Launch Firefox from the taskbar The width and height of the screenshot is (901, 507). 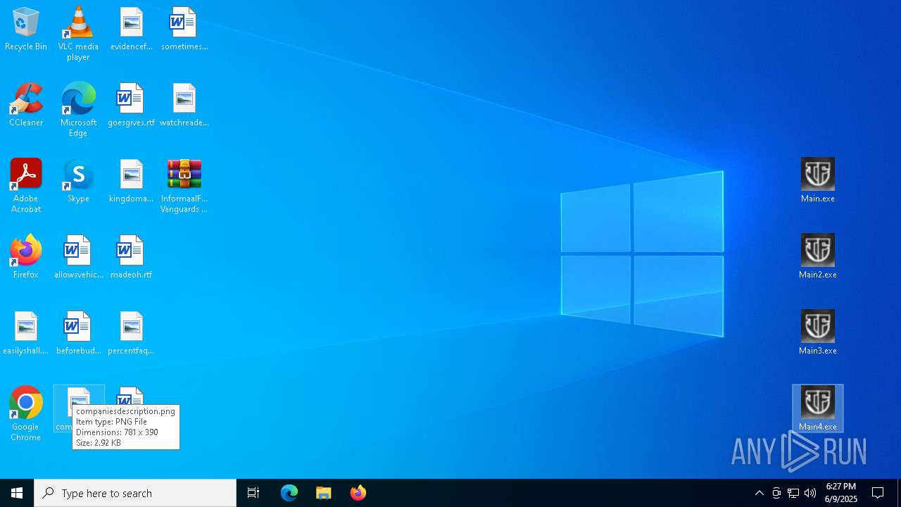coord(358,493)
